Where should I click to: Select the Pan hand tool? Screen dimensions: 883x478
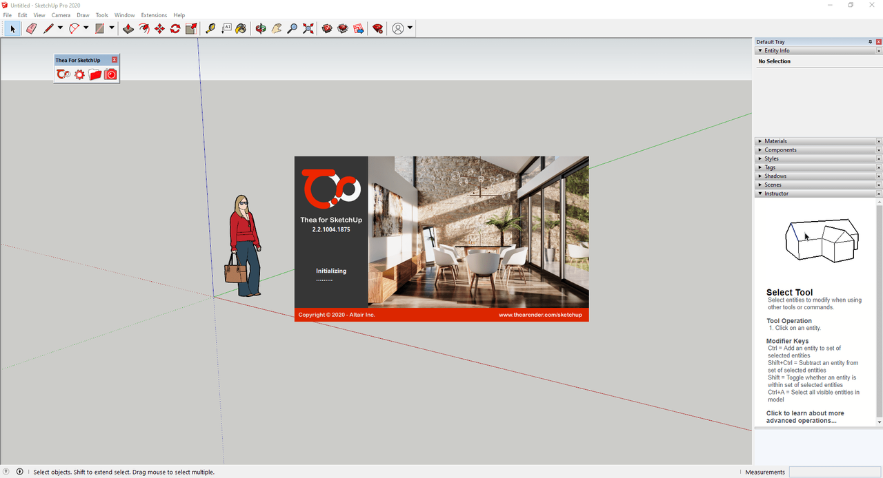pos(277,28)
